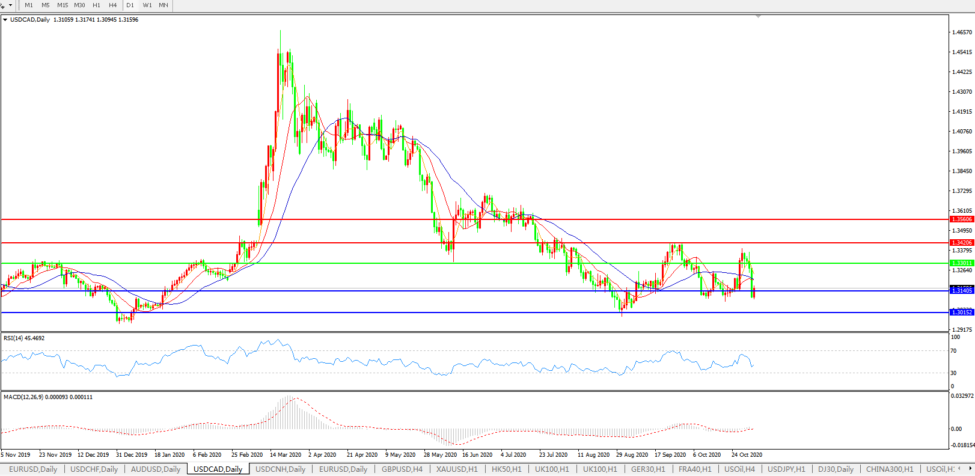This screenshot has height=476, width=975.
Task: Toggle the active D1 timeframe button
Action: (130, 5)
